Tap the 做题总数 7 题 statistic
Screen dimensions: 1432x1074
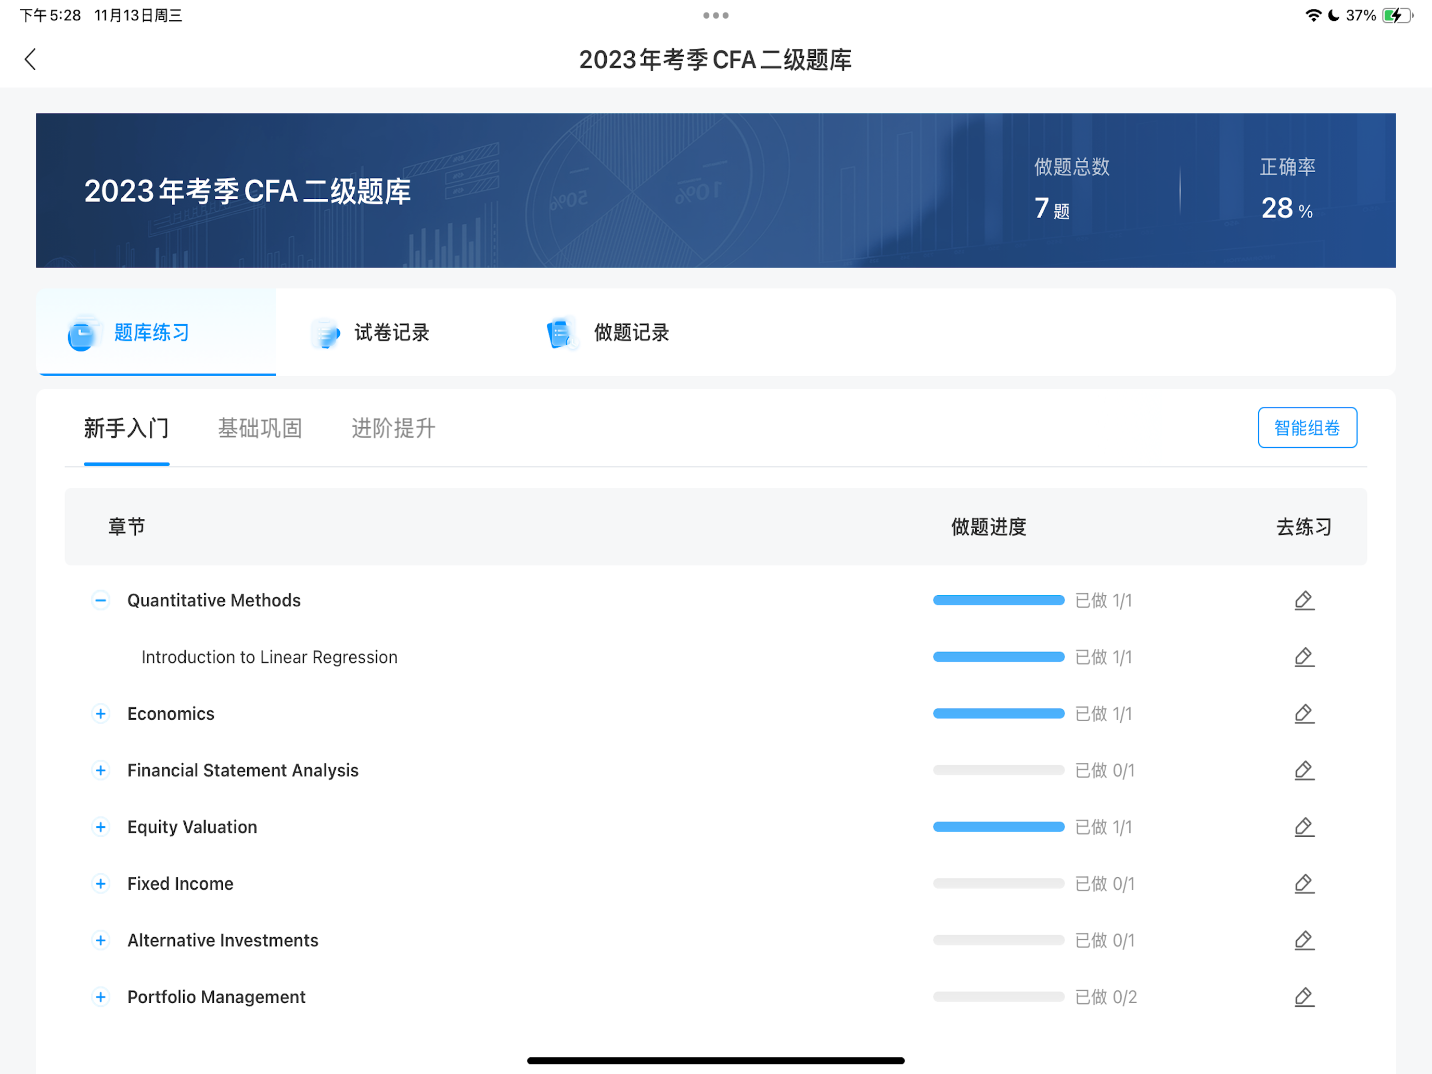1071,189
